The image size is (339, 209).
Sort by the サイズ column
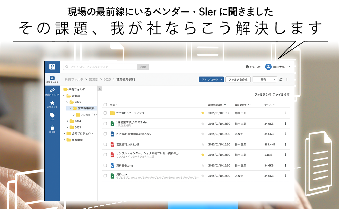[x=270, y=105]
